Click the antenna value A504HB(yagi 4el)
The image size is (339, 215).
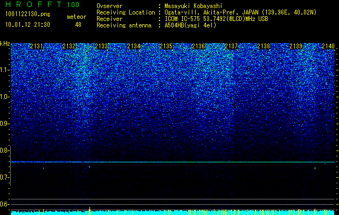tap(190, 25)
